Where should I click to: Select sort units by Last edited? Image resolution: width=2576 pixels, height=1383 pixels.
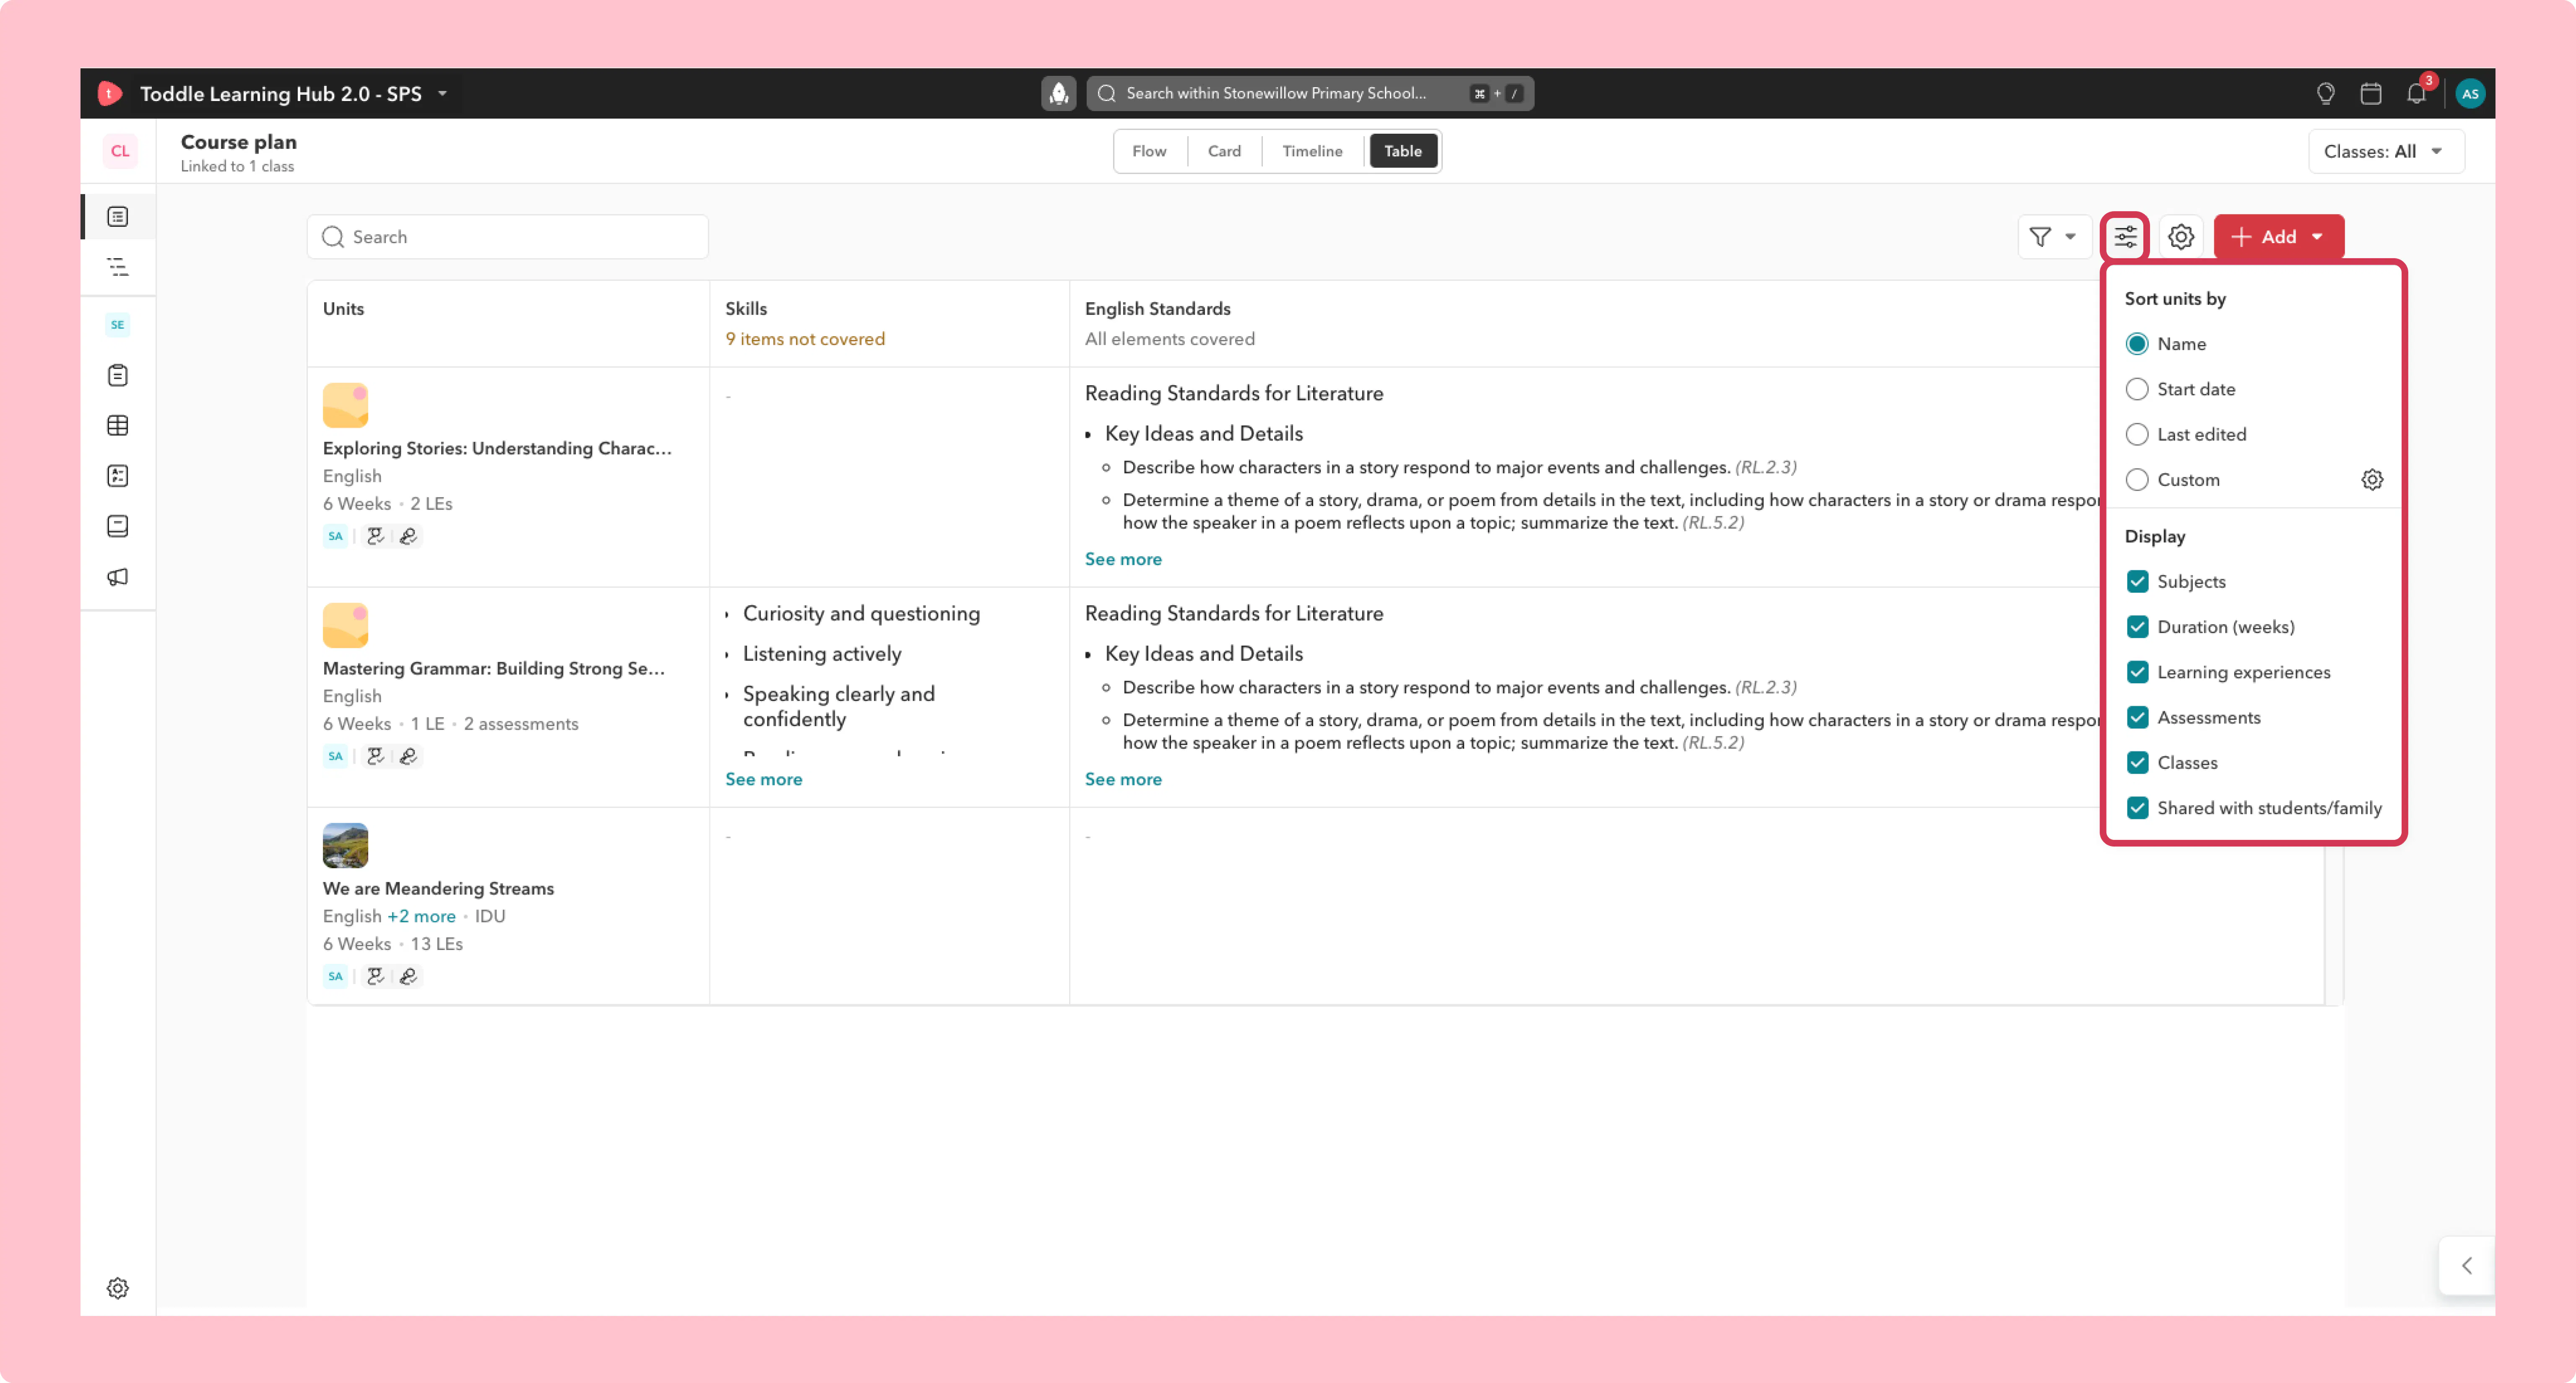tap(2137, 435)
